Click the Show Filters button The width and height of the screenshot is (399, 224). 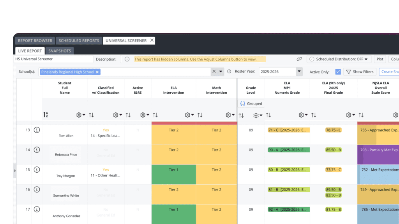(360, 72)
